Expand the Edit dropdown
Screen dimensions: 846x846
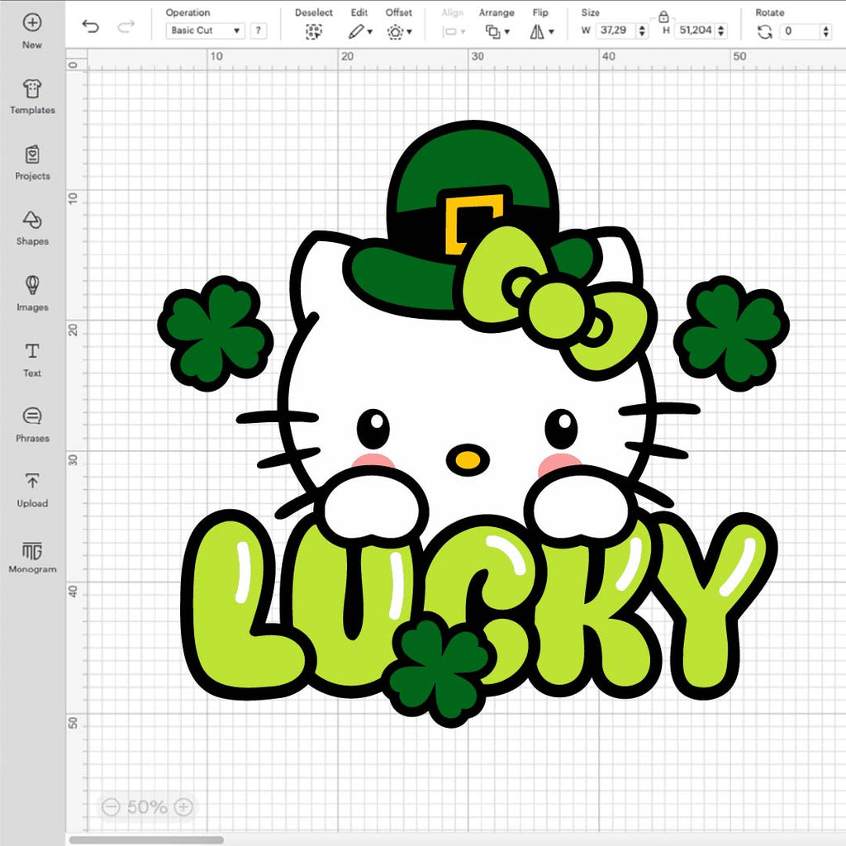pos(360,31)
